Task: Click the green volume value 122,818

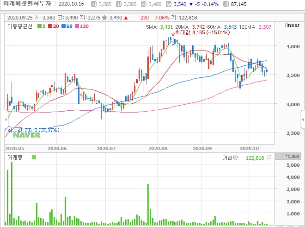Action: point(255,158)
